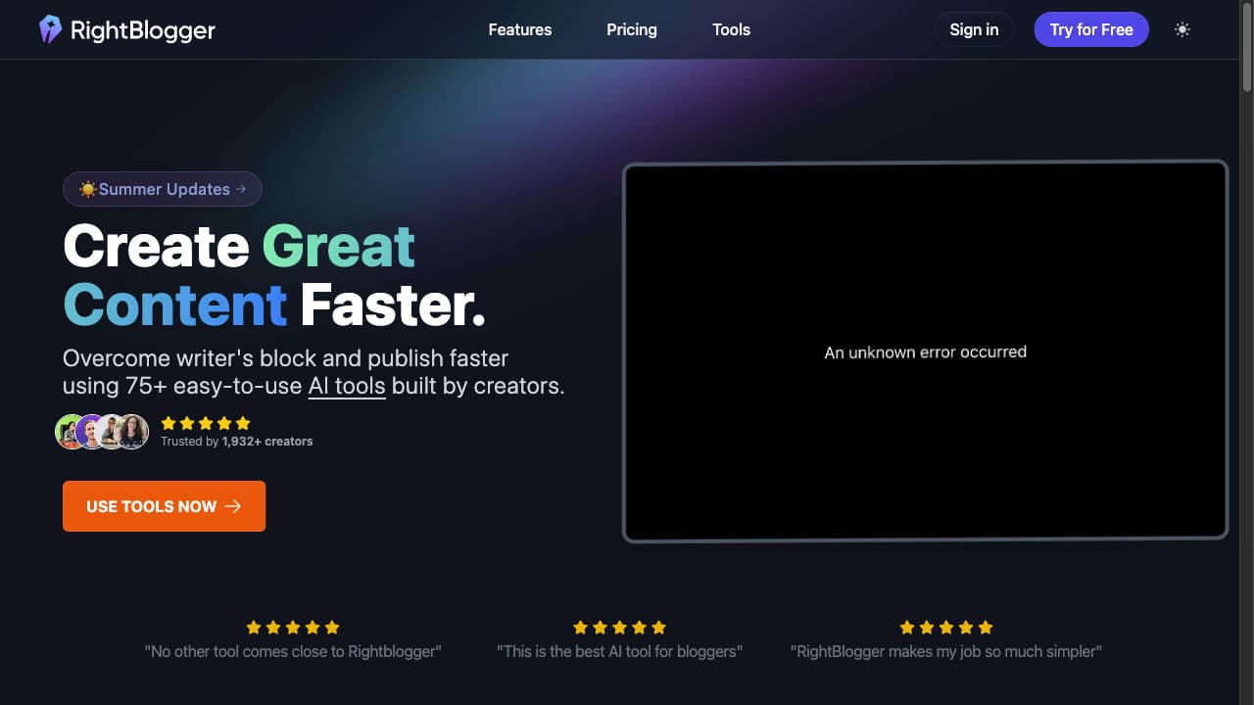The height and width of the screenshot is (705, 1254).
Task: Click stars above "best AI tool for bloggers"
Action: (619, 627)
